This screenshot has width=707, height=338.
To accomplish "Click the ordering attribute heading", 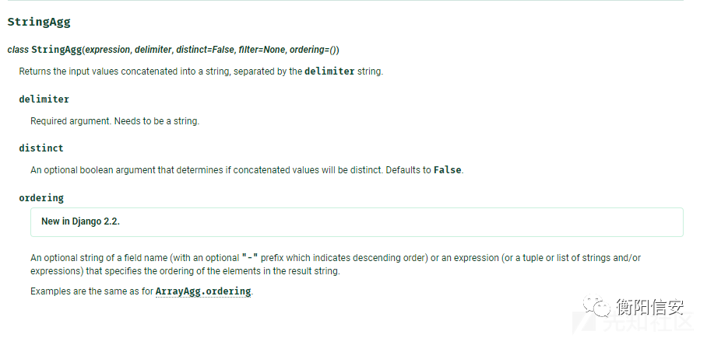I will (x=41, y=197).
